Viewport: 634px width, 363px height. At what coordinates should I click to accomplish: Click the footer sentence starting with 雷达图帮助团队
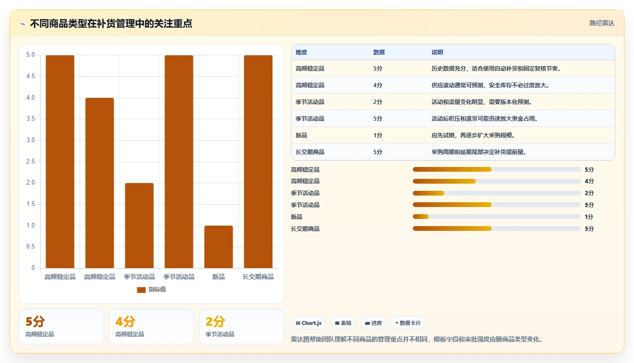[417, 340]
